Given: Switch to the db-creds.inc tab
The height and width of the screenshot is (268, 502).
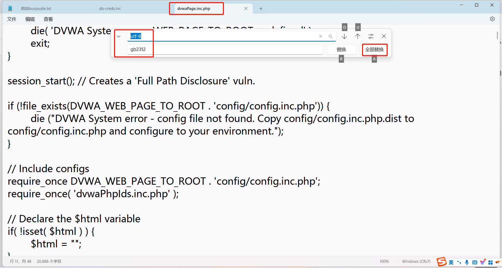Looking at the screenshot, I should tap(110, 8).
